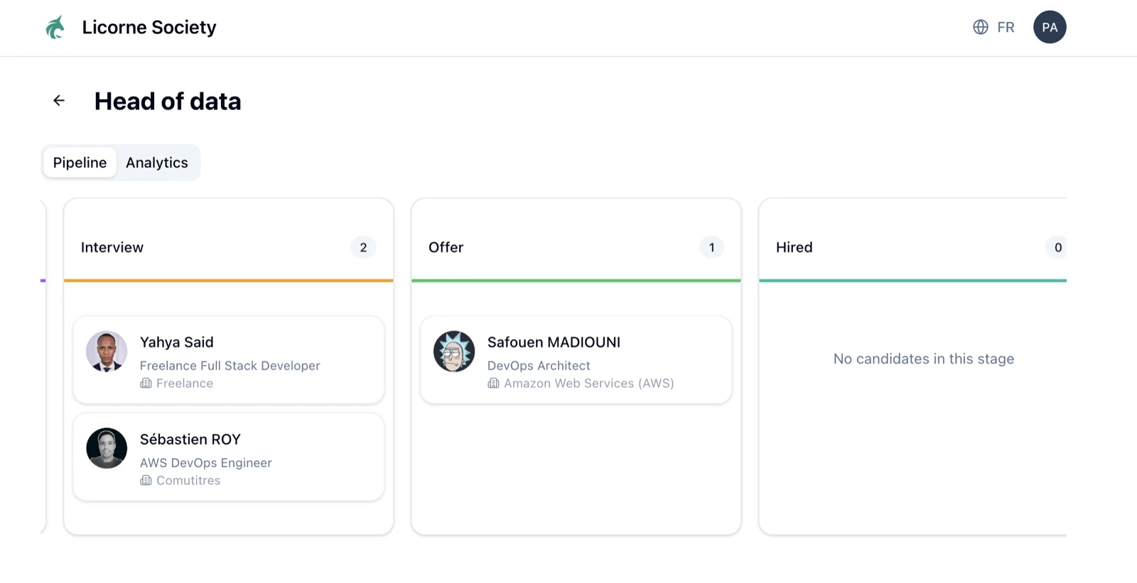Click Safouen MADIOUNI's avatar picture
Viewport: 1137px width, 583px height.
454,351
